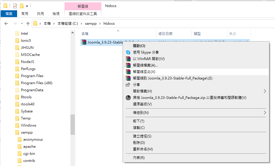Select 刪除(D) in context menu

(x=196, y=143)
